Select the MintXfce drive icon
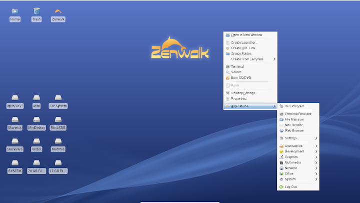The height and width of the screenshot is (203, 360). pos(58,141)
